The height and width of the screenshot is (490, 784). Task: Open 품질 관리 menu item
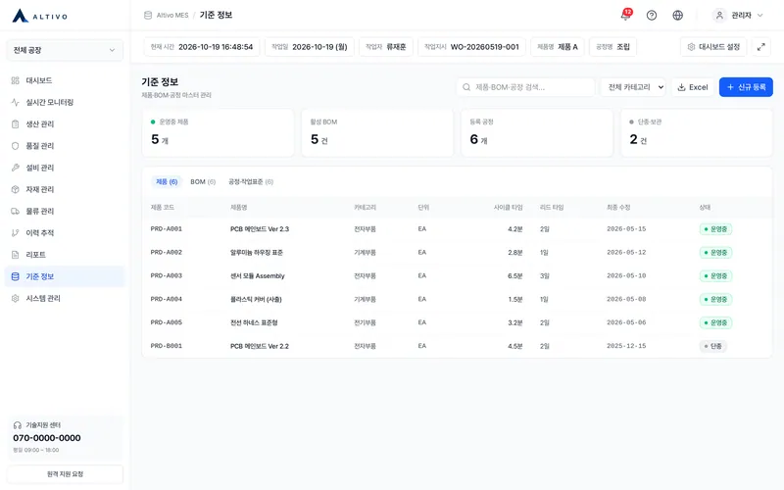pyautogui.click(x=65, y=146)
